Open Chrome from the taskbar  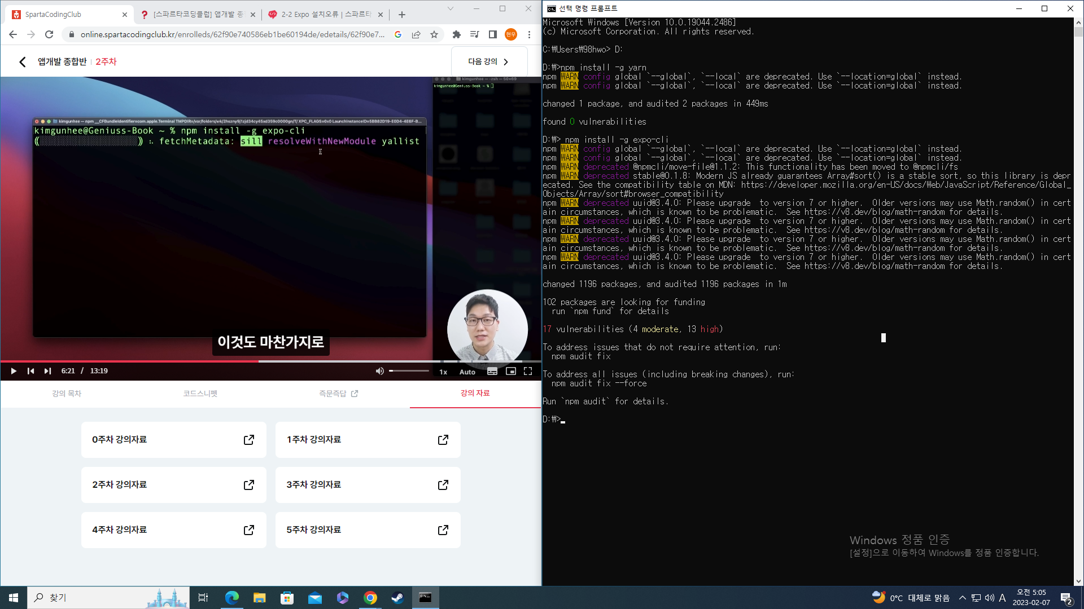[370, 598]
